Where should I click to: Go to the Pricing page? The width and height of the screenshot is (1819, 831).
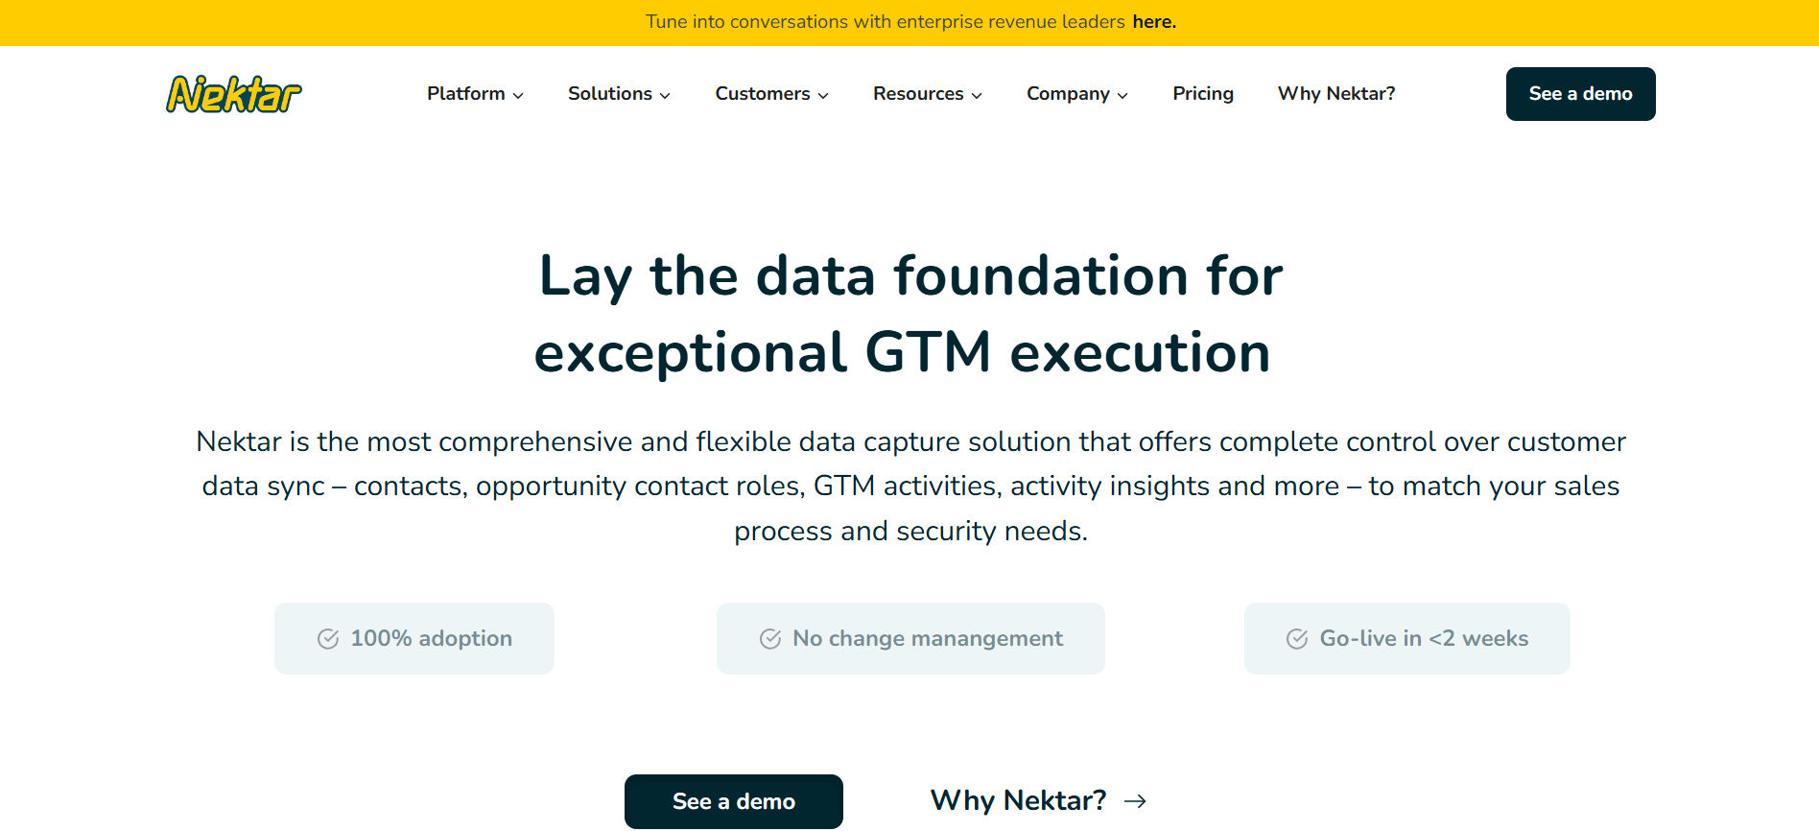tap(1202, 94)
